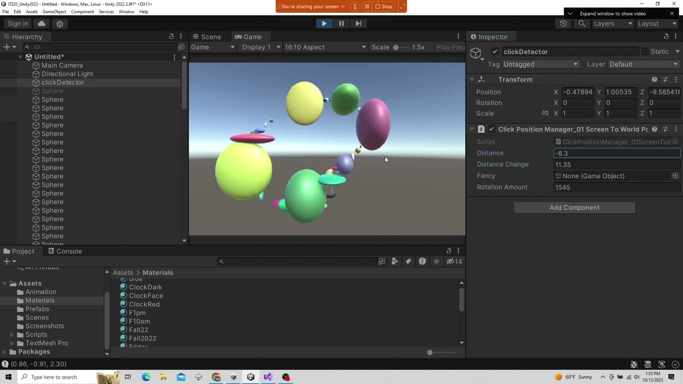Open Transform presets icon

pyautogui.click(x=665, y=79)
